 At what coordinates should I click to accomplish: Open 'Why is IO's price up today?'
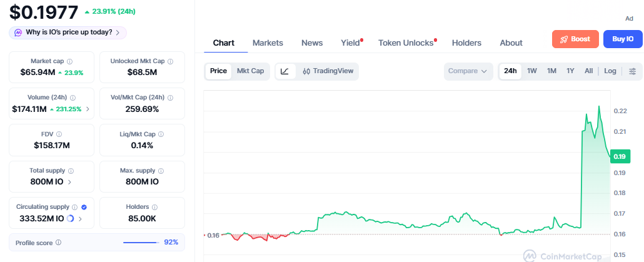pos(68,33)
